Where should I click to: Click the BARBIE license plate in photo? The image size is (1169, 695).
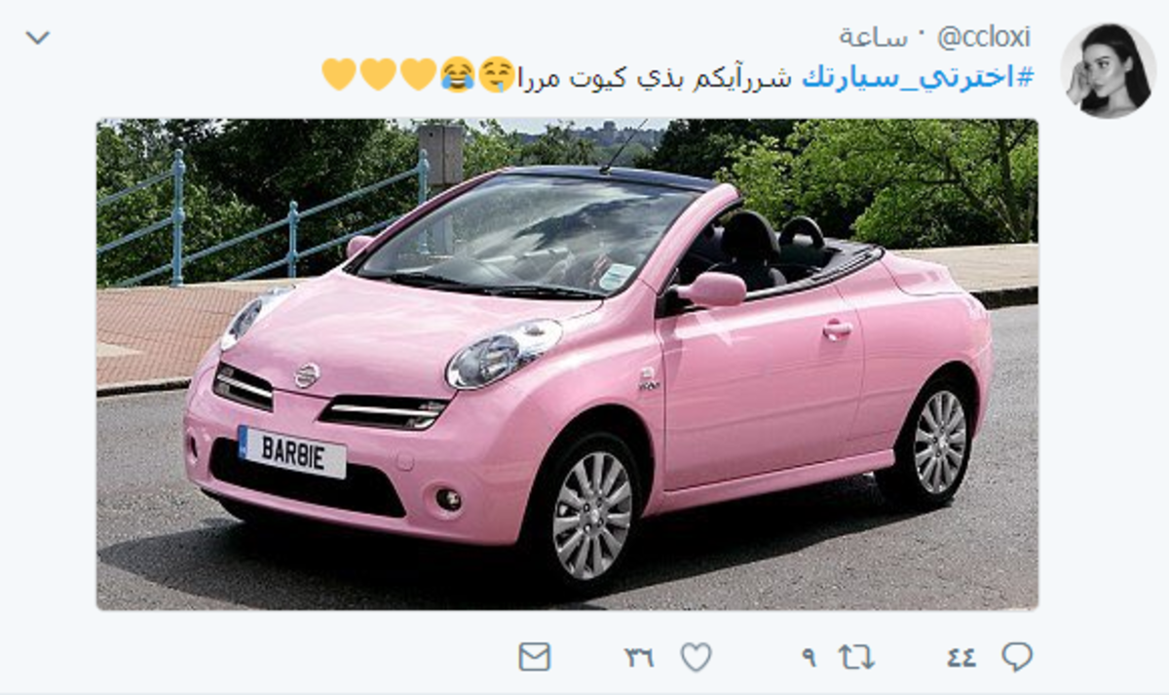point(291,452)
